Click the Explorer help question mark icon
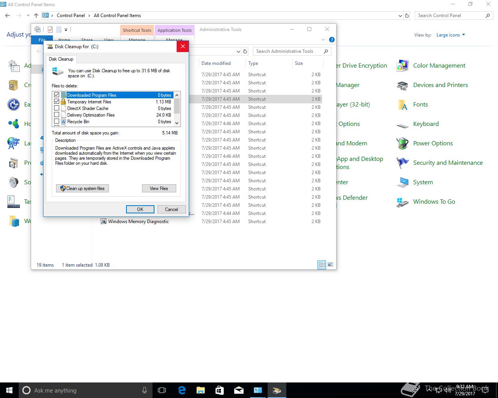This screenshot has height=398, width=498. [332, 40]
